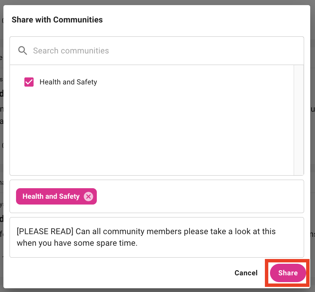Uncheck the Health and Safety checkbox
The width and height of the screenshot is (315, 292).
point(29,82)
